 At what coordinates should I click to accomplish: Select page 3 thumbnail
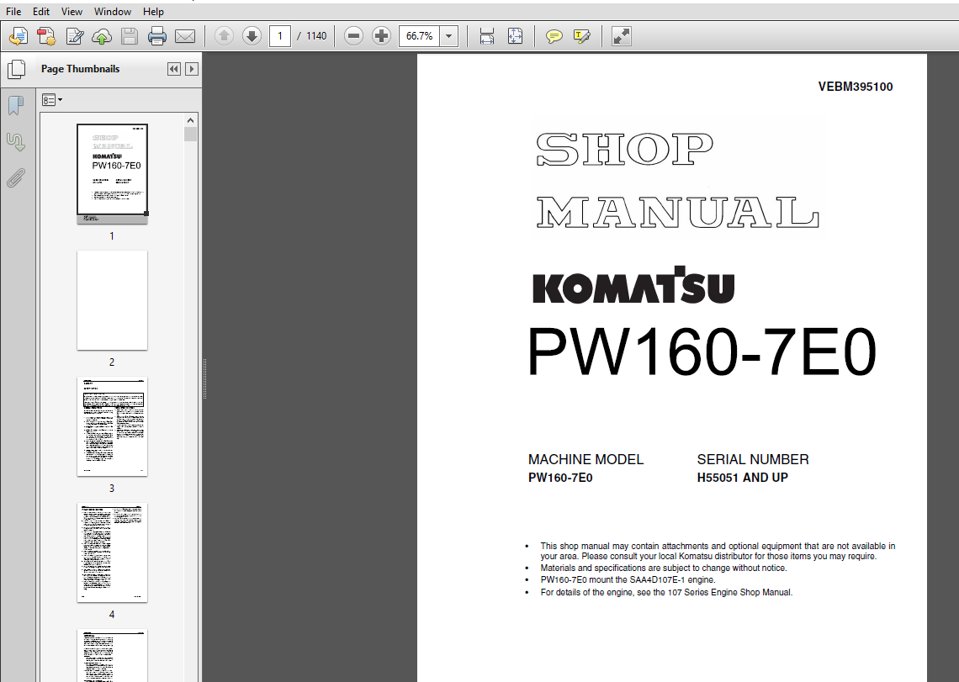coord(112,426)
